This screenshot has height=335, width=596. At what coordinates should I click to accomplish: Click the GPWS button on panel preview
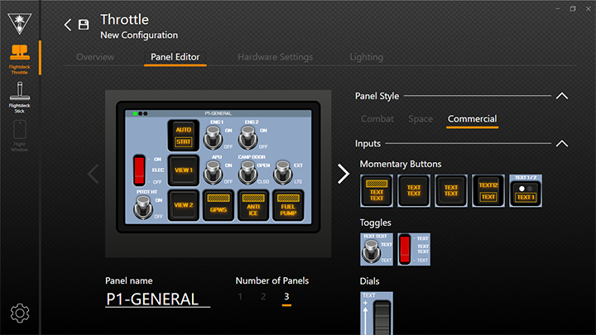point(219,204)
